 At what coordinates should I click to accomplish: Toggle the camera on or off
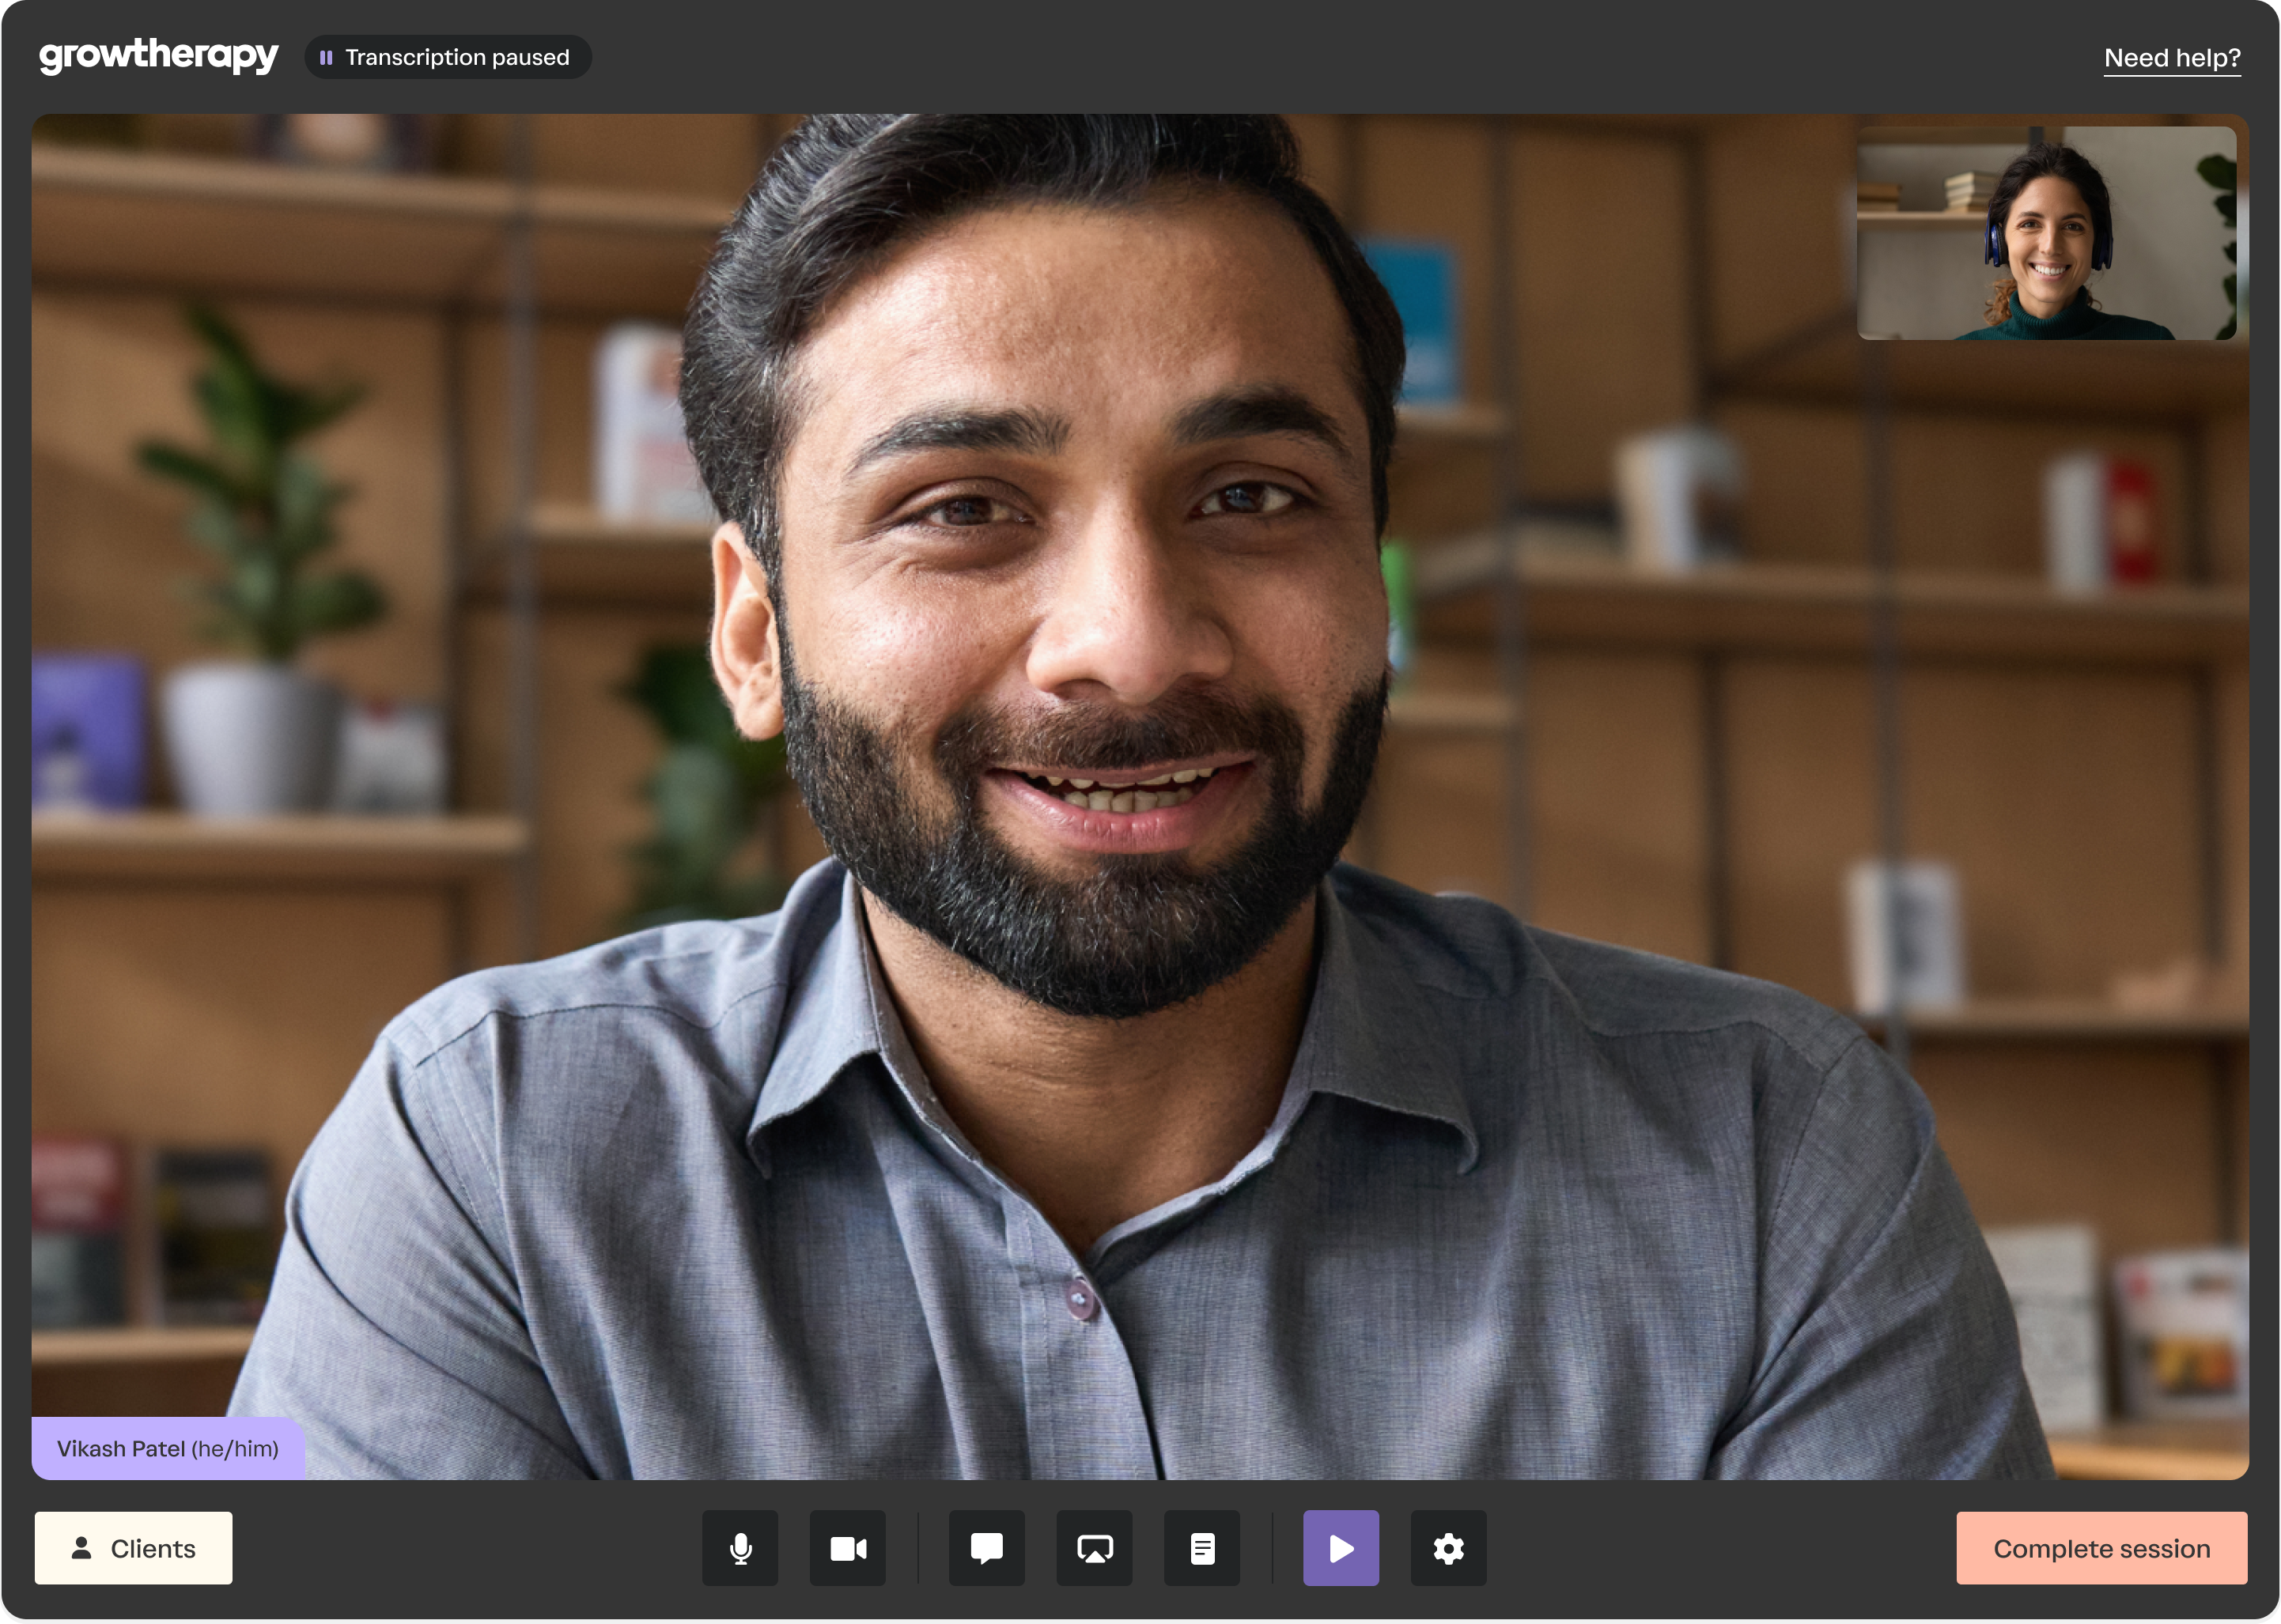tap(850, 1547)
